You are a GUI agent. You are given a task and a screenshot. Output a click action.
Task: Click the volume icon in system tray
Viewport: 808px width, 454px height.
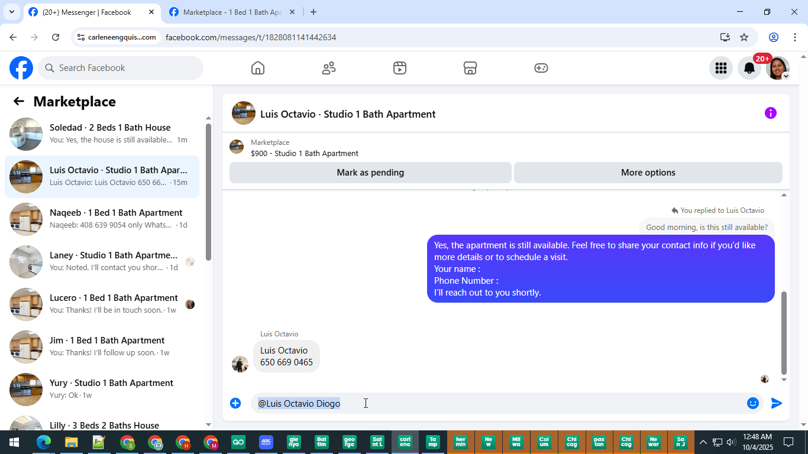pos(732,442)
